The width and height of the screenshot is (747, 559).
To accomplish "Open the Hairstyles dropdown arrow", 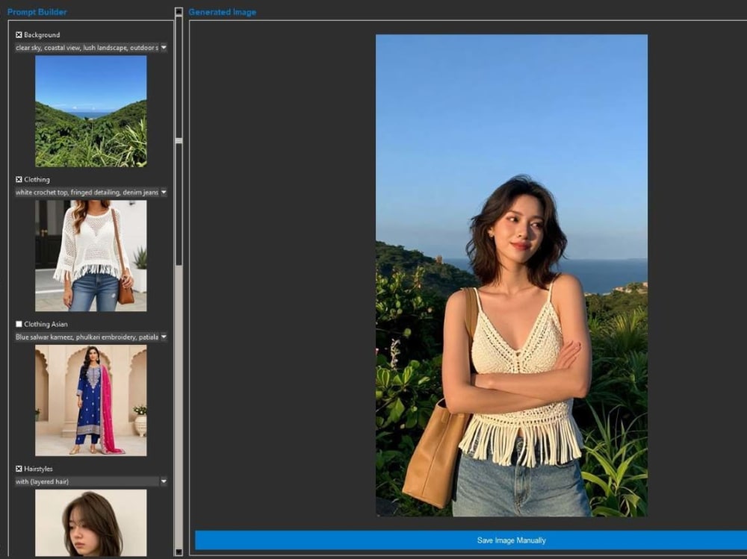I will 164,482.
